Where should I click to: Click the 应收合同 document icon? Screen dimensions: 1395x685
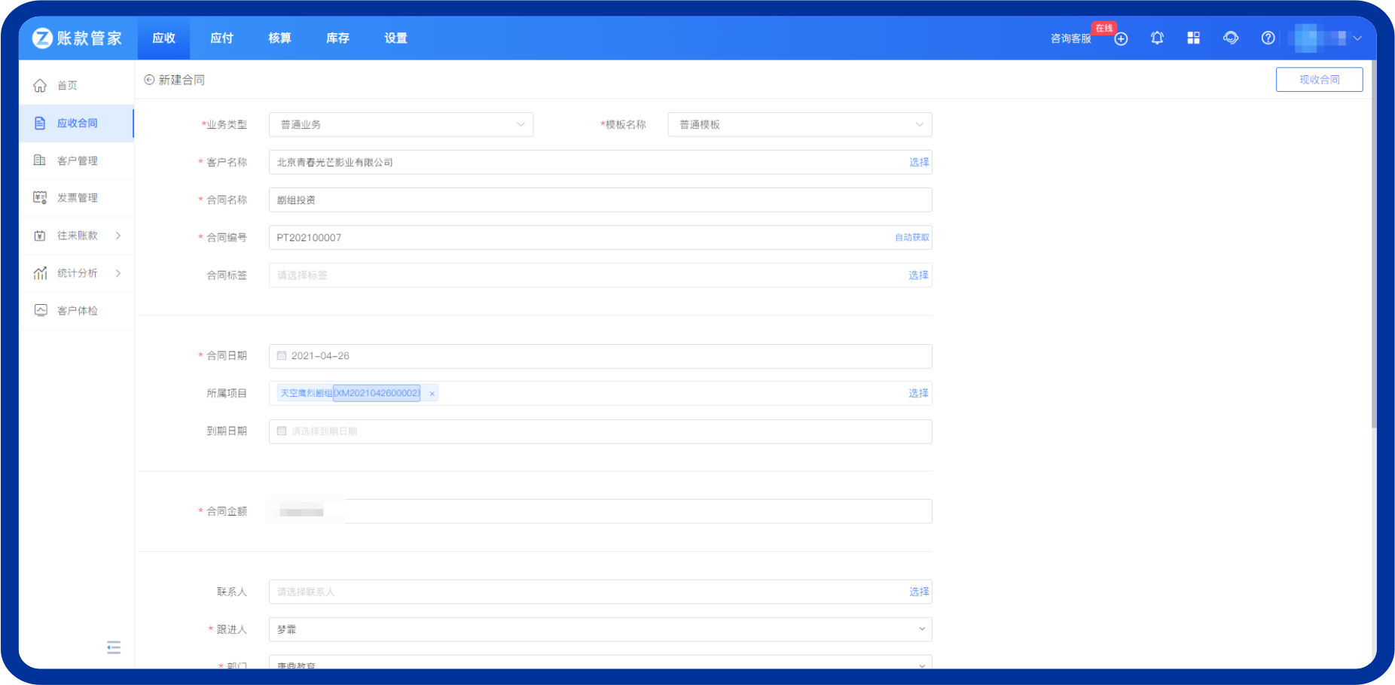(40, 123)
